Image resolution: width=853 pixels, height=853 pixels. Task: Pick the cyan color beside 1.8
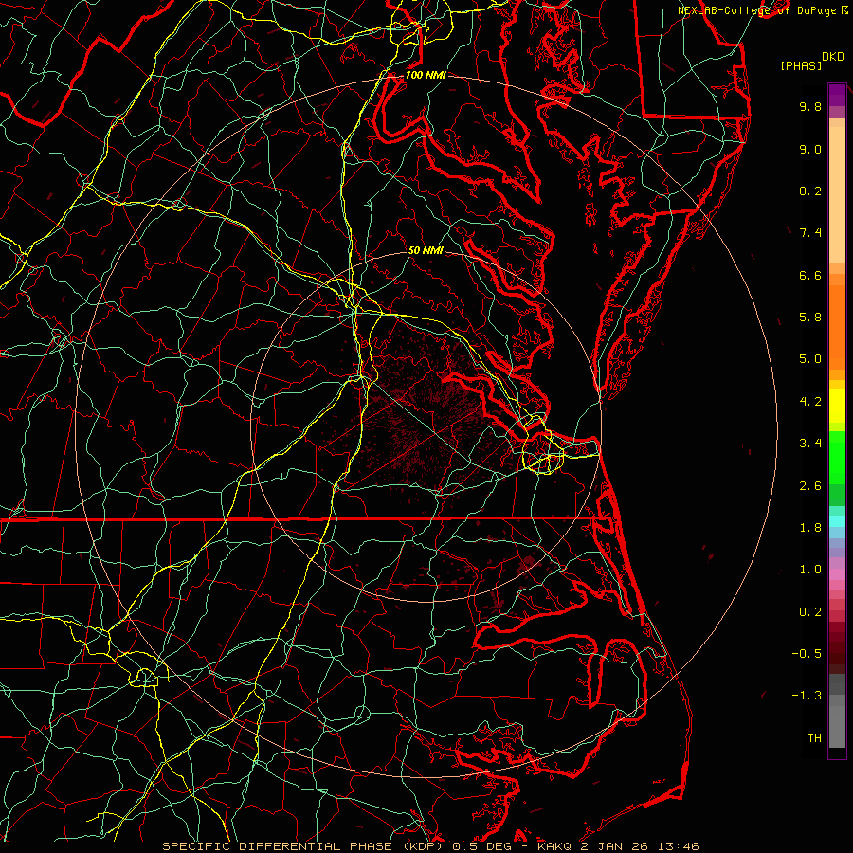pos(837,521)
